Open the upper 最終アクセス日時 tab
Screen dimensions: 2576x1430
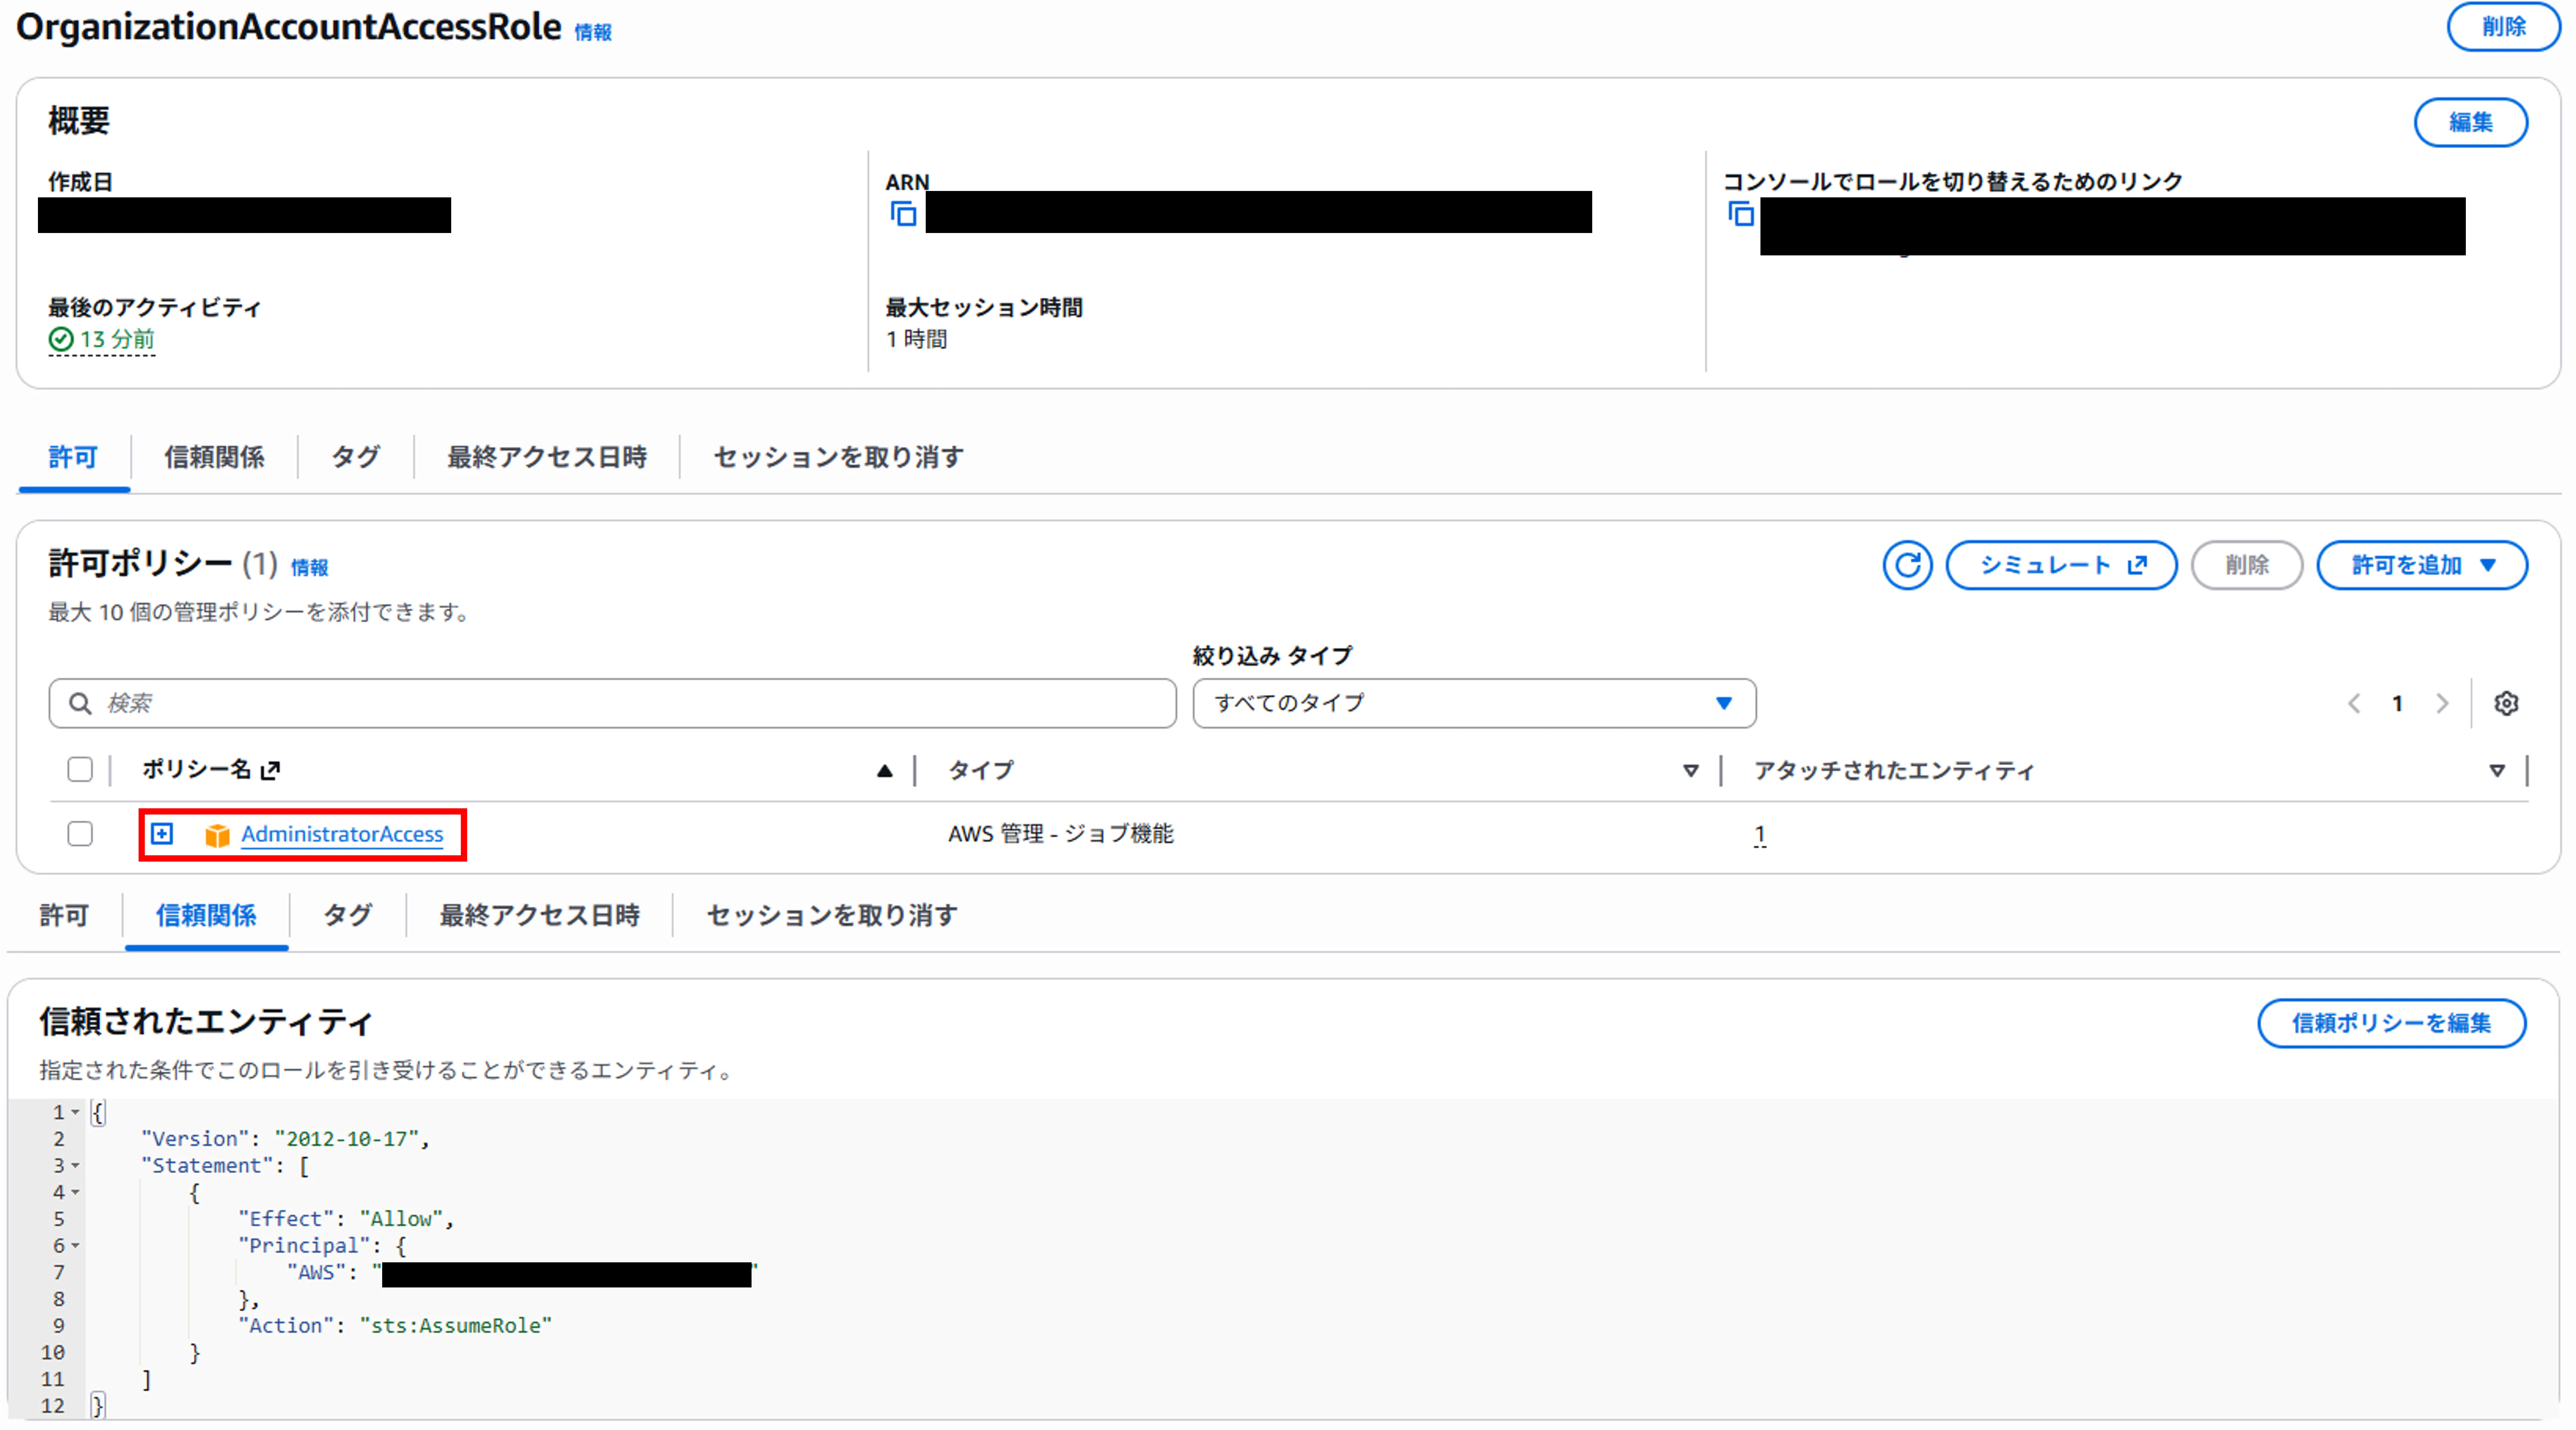tap(547, 458)
